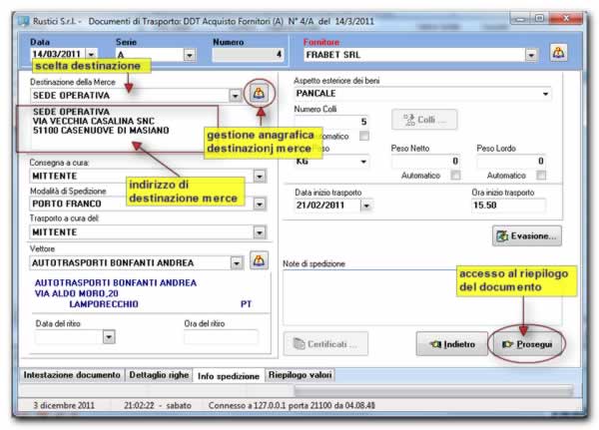Click the Fornitore anagrafica icon beside FRABET SRL
Viewport: 599px width, 430px height.
(558, 53)
